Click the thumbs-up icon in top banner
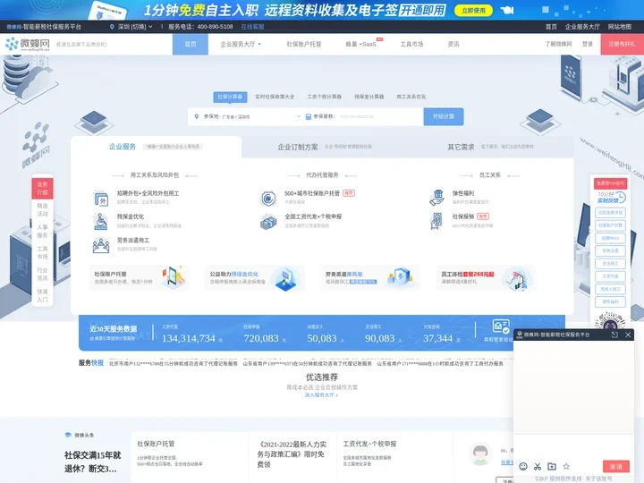 (x=507, y=10)
